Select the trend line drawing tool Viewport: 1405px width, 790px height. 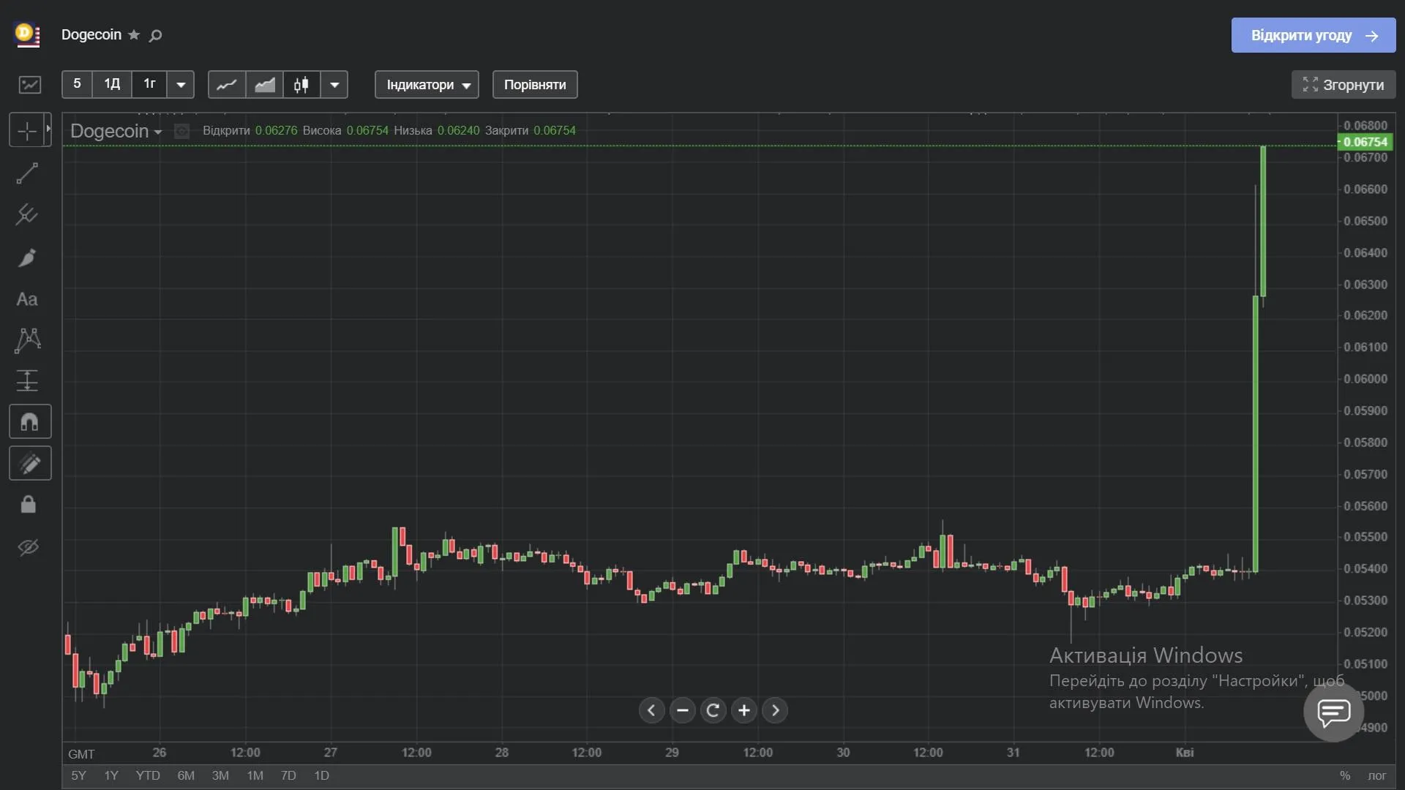27,173
